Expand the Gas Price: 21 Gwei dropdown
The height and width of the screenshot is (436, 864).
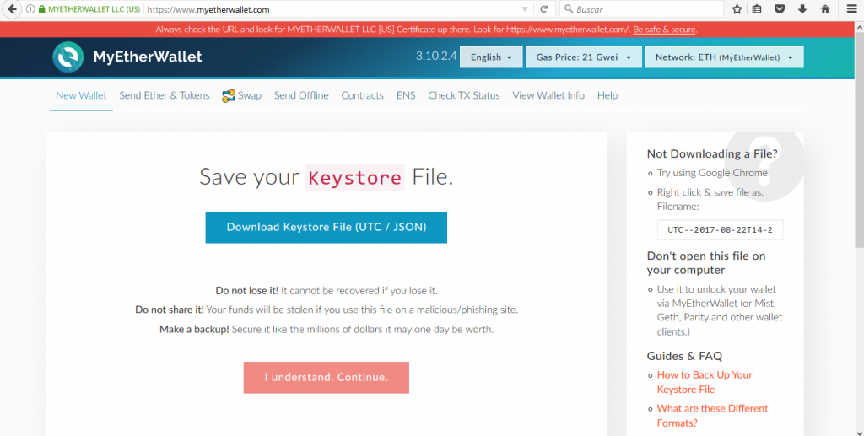pyautogui.click(x=584, y=57)
